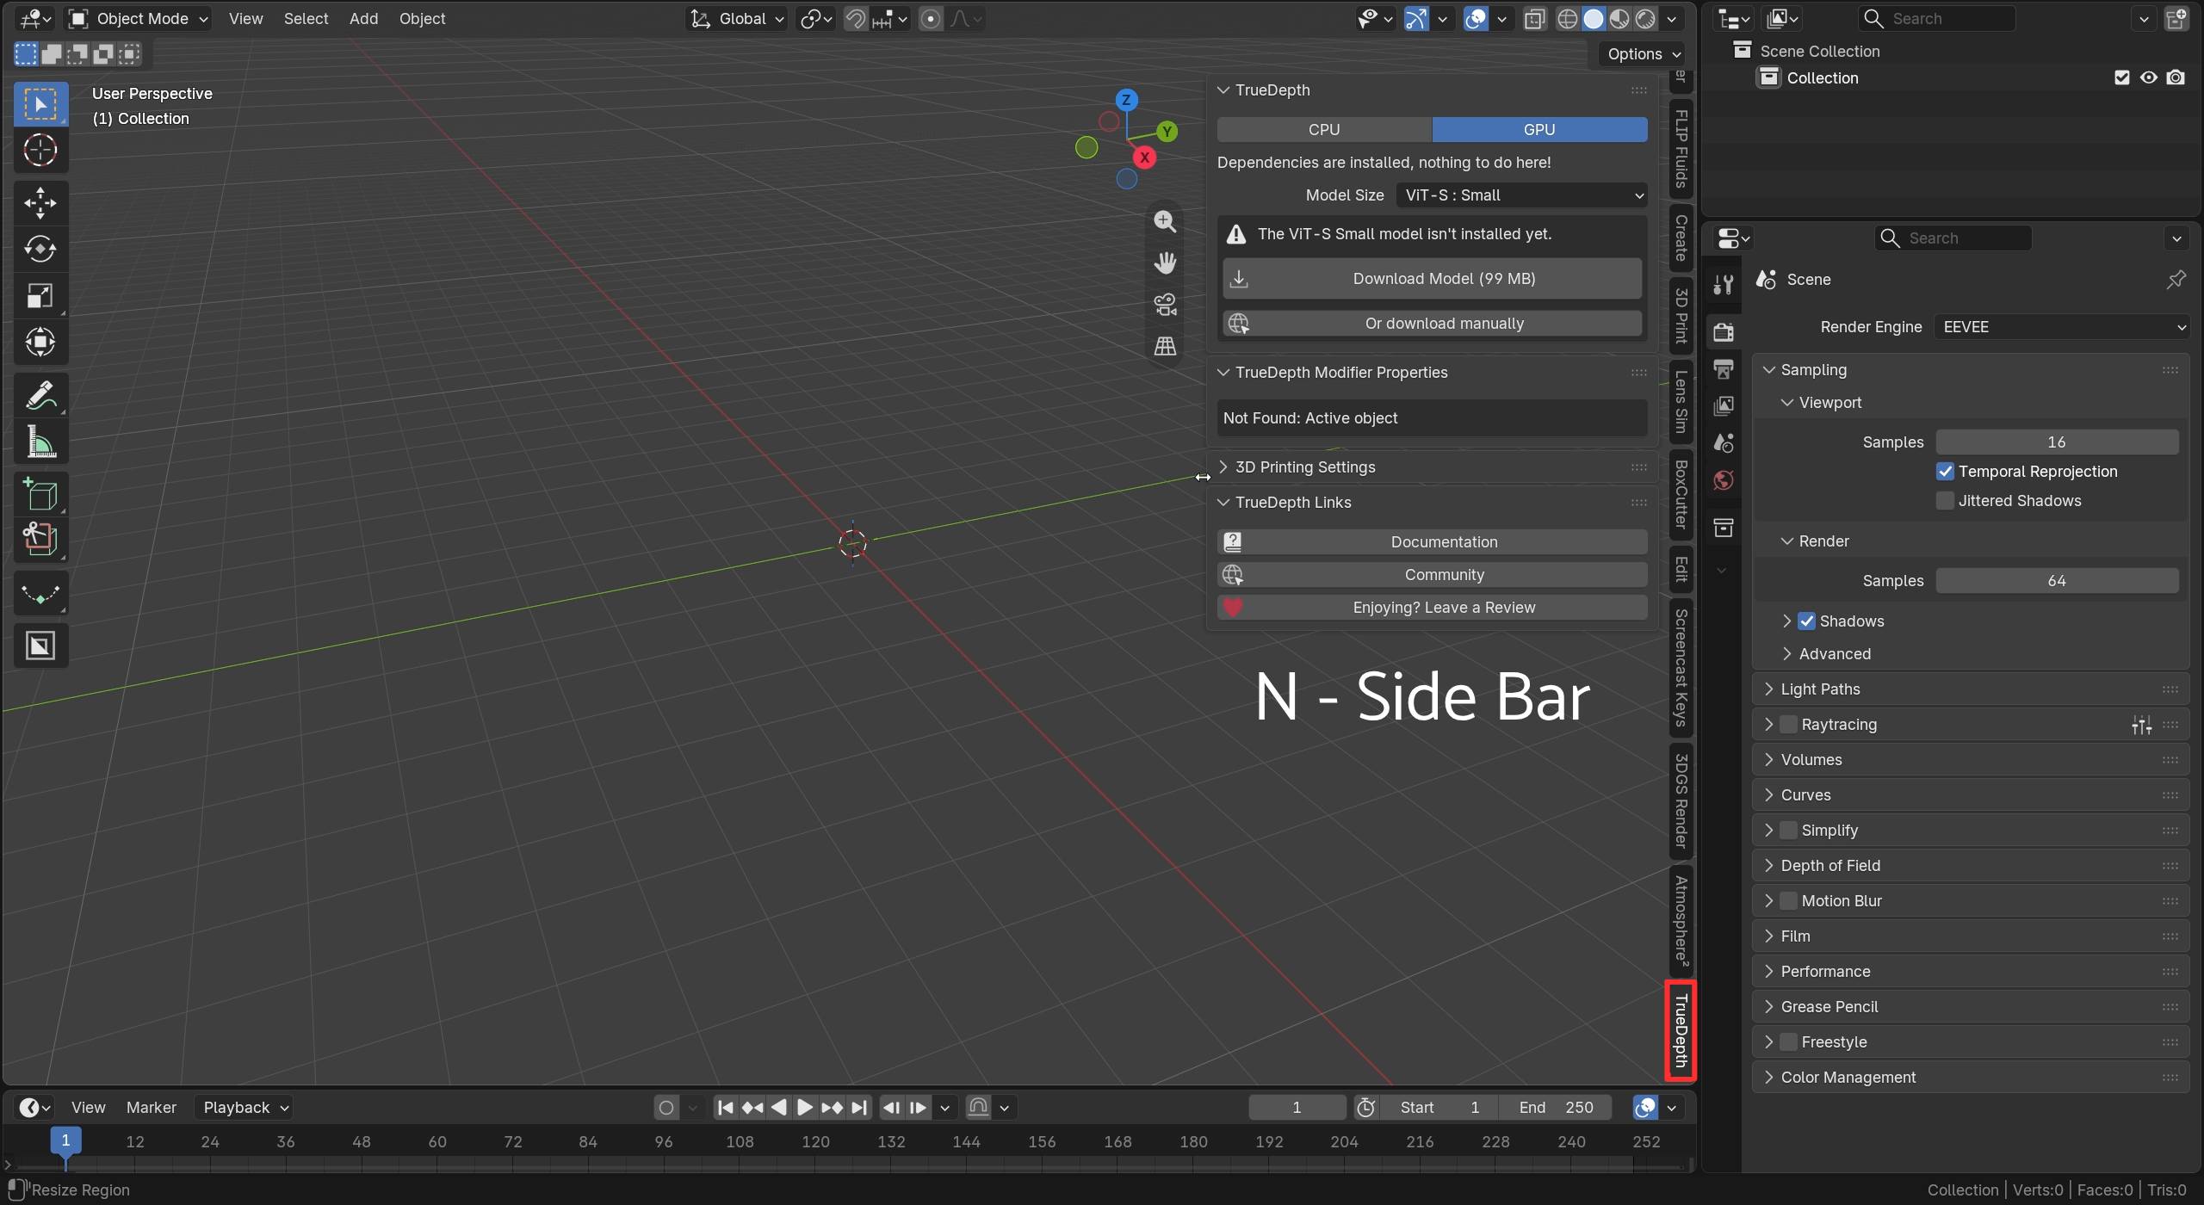Open the Model Size dropdown
2204x1205 pixels.
pos(1521,195)
